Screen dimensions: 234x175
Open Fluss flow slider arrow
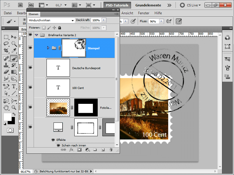161,21
